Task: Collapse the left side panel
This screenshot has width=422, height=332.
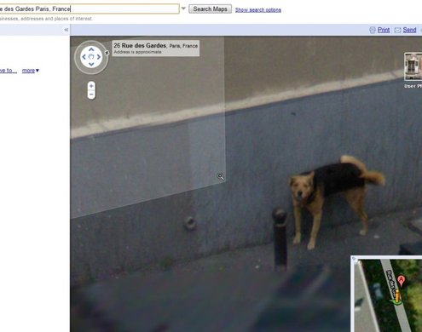Action: tap(66, 30)
